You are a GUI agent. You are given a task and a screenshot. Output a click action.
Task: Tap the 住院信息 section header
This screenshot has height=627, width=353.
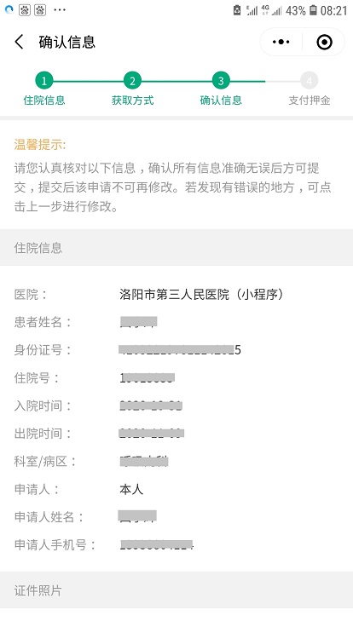point(176,248)
